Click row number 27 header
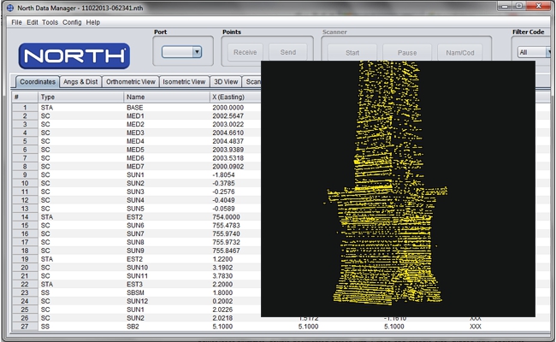 point(25,327)
